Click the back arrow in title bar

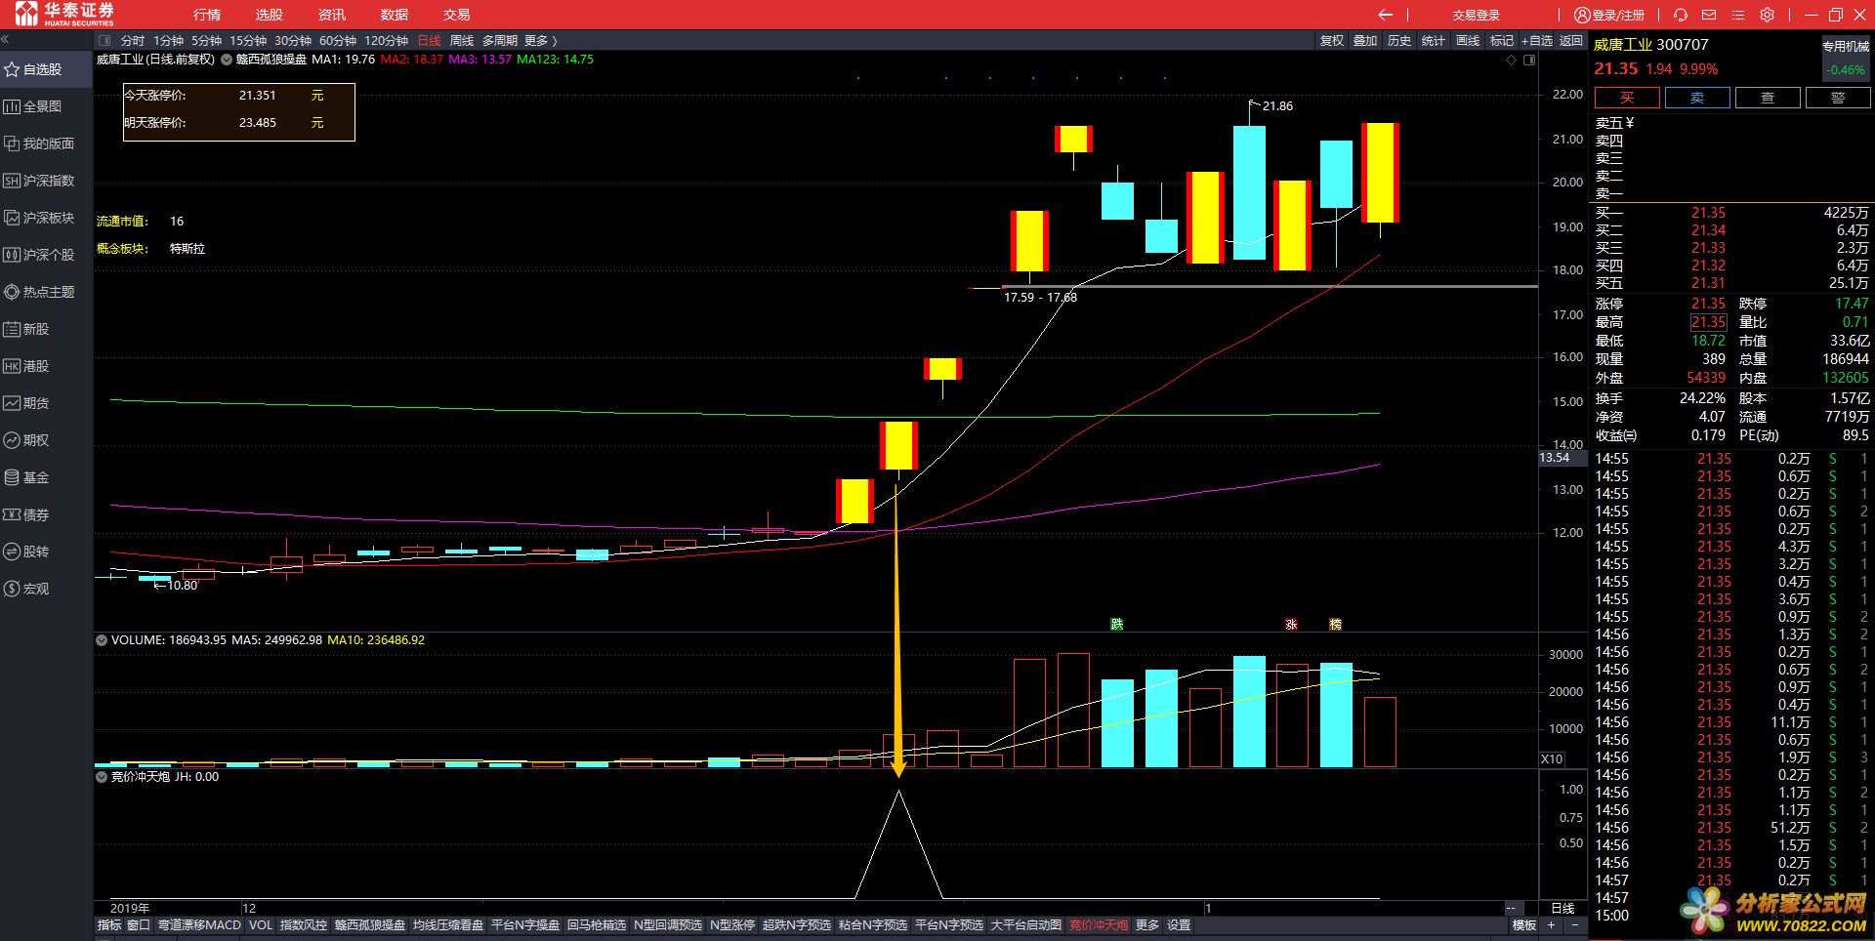point(1385,15)
